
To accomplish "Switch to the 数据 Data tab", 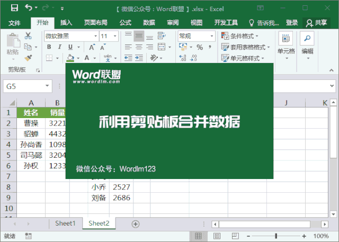I will (x=149, y=23).
